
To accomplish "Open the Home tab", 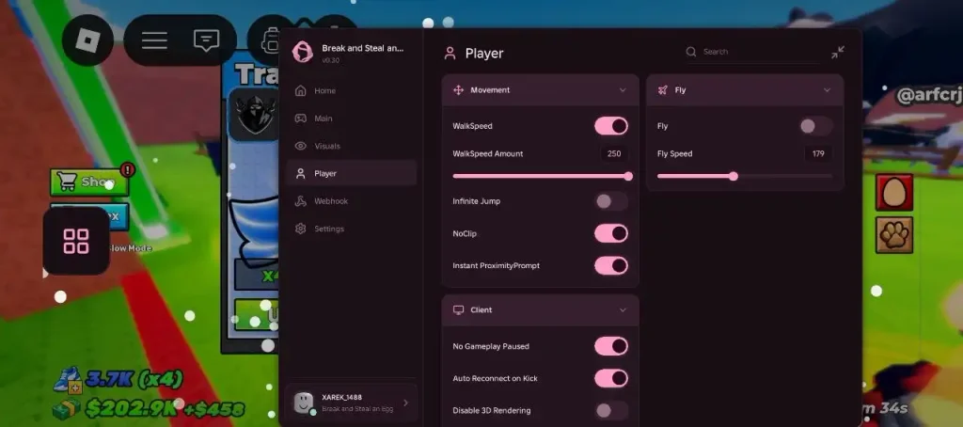I will click(x=352, y=91).
